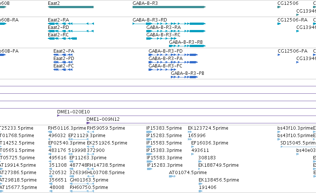
Task: Click EST 326396
Action: 78,173
